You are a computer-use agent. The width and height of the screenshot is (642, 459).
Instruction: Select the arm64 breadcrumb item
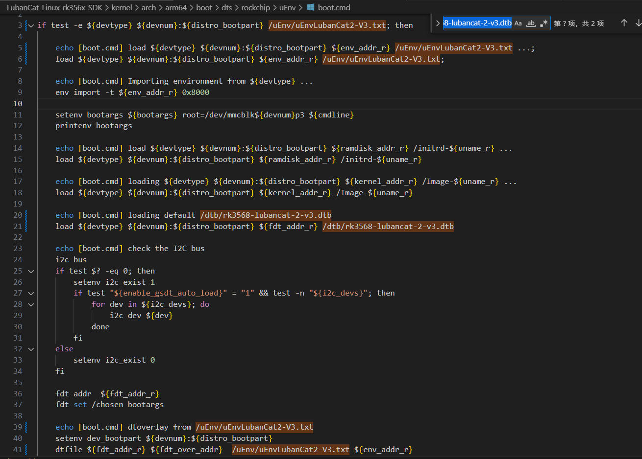tap(176, 7)
